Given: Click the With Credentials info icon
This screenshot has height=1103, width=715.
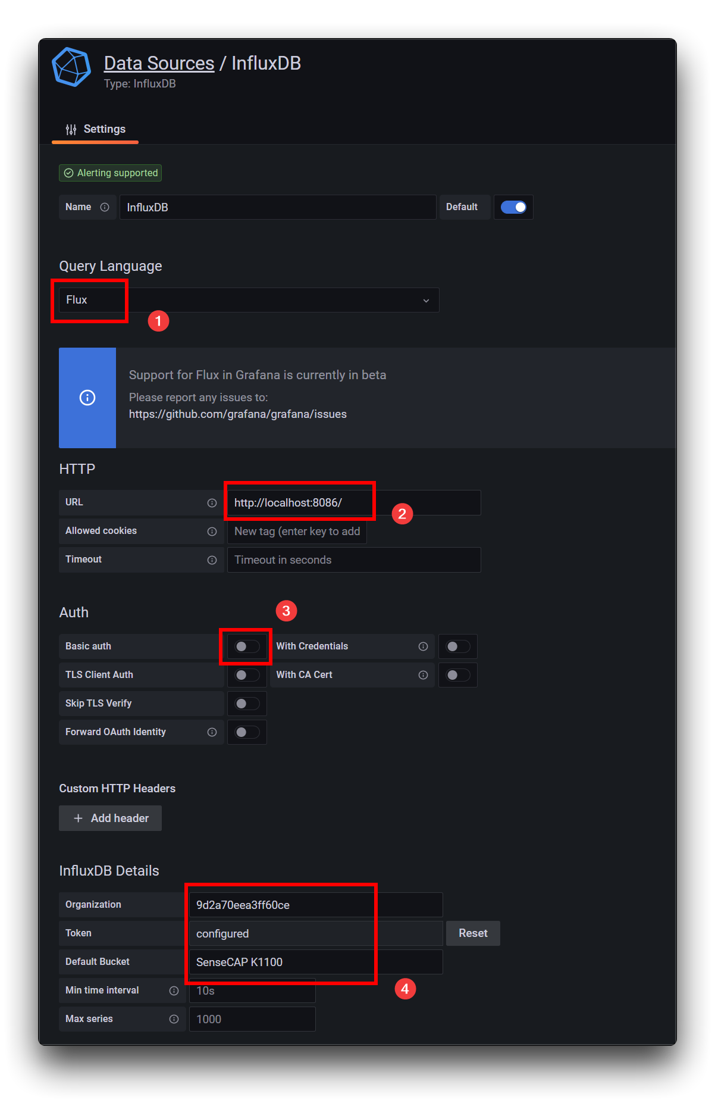Looking at the screenshot, I should [423, 646].
